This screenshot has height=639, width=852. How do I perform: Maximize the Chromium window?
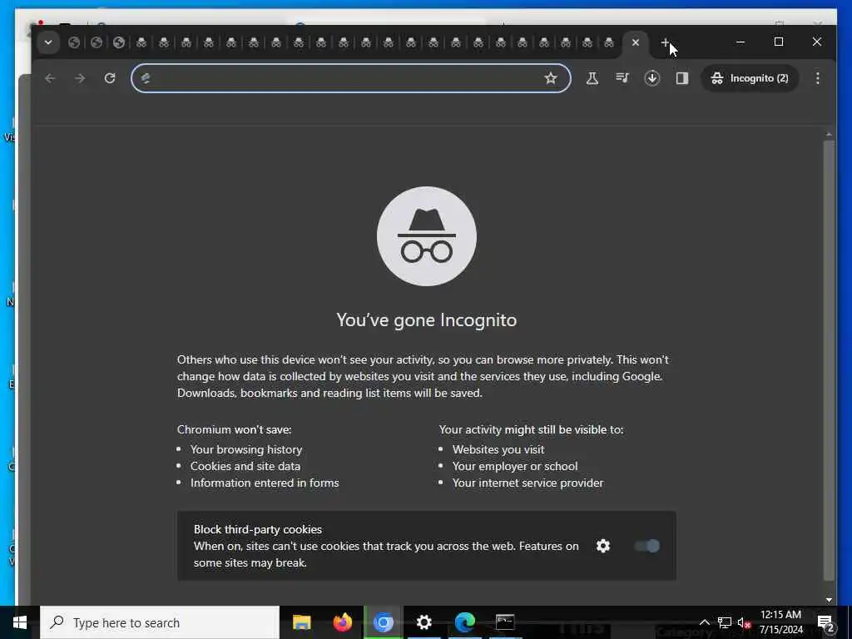(779, 42)
